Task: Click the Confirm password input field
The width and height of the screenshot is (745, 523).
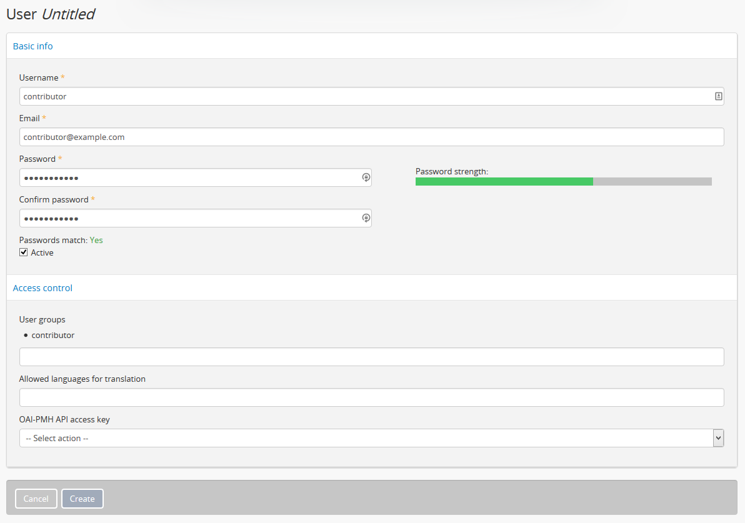Action: click(x=187, y=218)
